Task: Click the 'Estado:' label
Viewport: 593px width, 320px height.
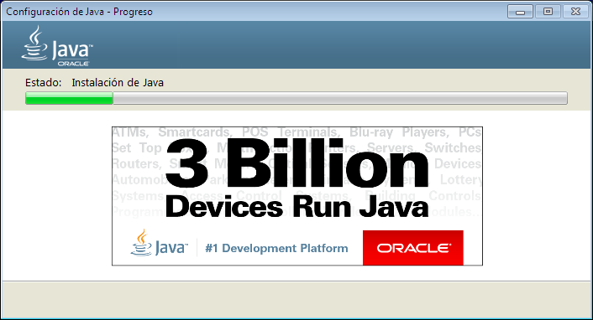Action: click(43, 83)
